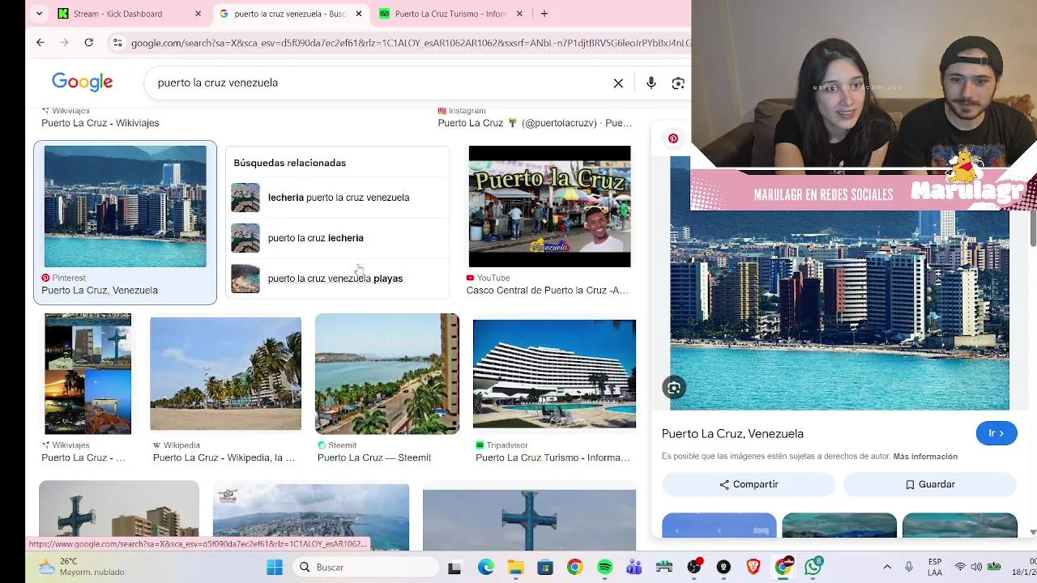This screenshot has height=583, width=1037.
Task: Open the Wikipedia beach palm trees thumbnail
Action: click(225, 374)
